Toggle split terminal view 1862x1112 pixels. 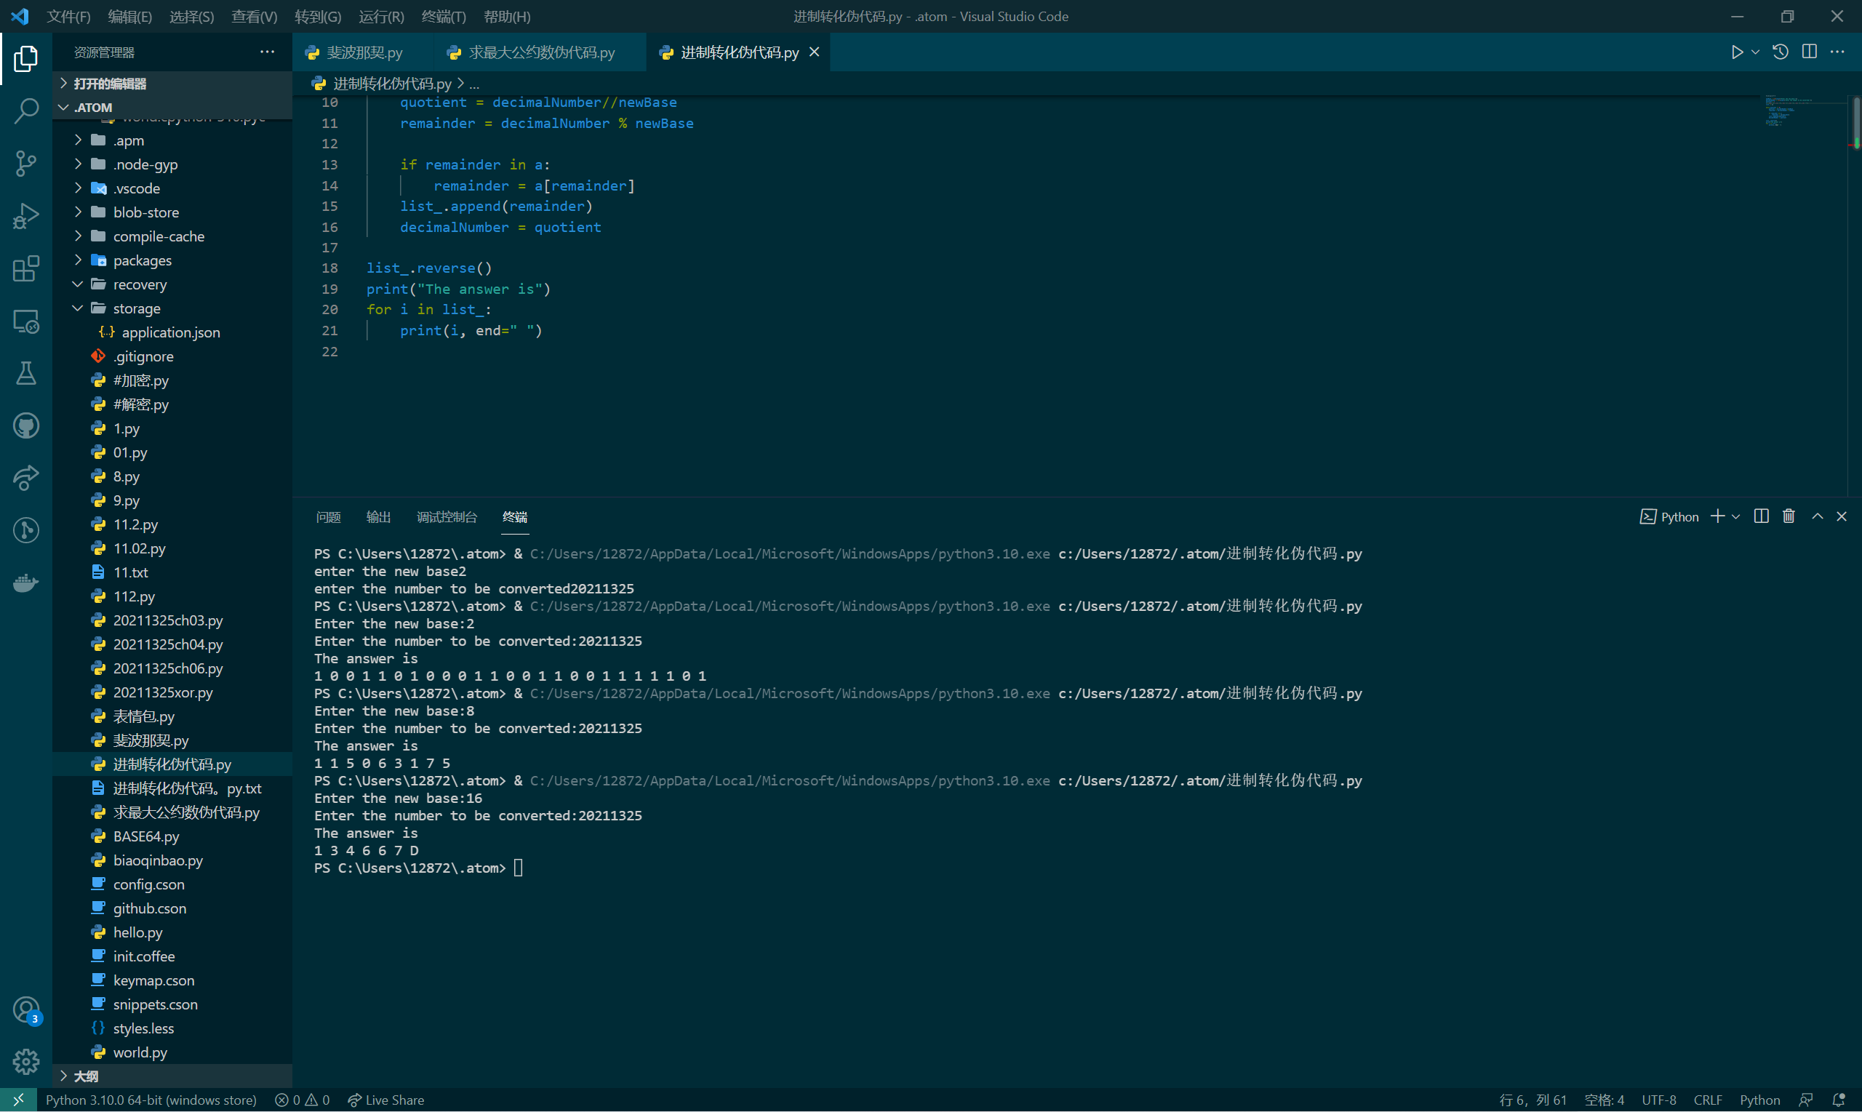(x=1761, y=516)
